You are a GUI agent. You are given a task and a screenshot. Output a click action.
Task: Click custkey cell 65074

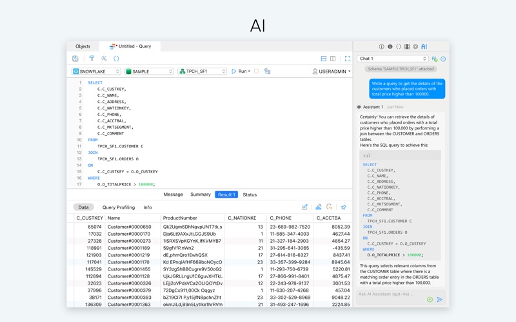(94, 227)
